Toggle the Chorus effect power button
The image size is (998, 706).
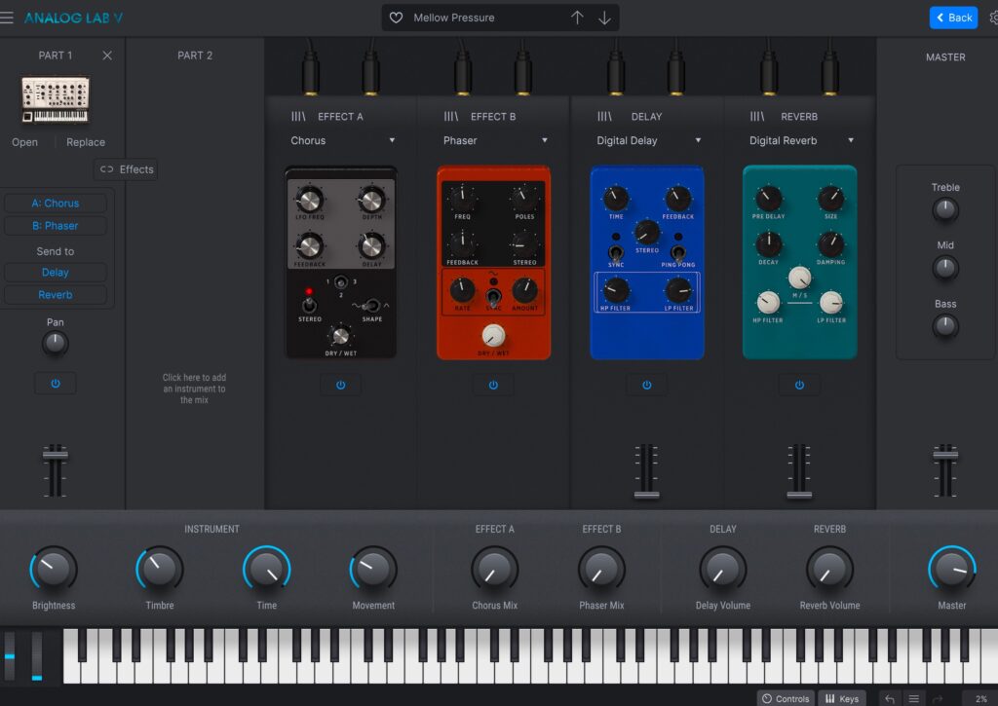340,385
